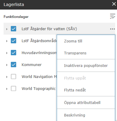This screenshot has height=121, width=117.
Task: Click the three-dot menu for LstF Åtgärder för vatten
Action: click(x=112, y=29)
